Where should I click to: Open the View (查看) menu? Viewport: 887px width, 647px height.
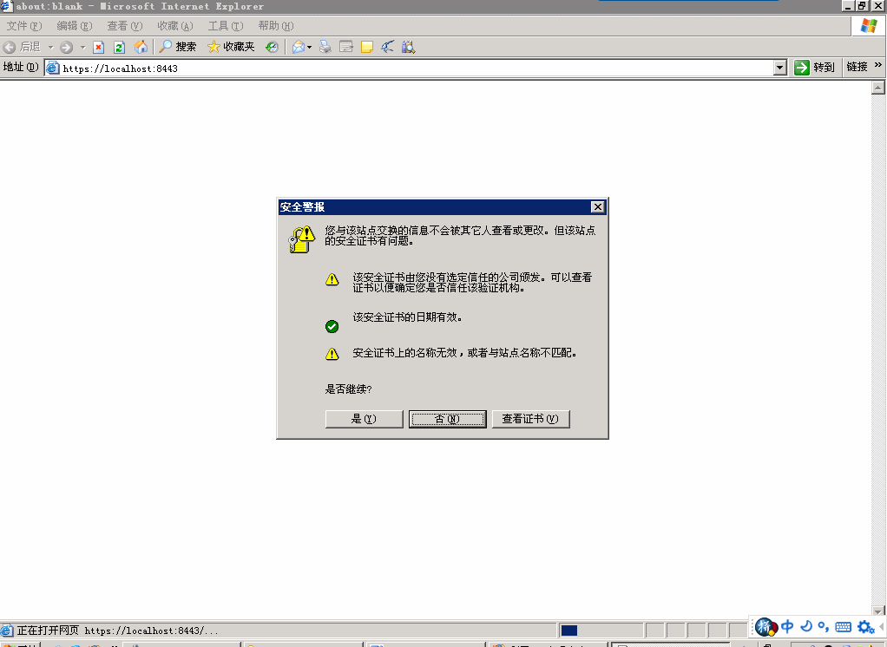124,26
